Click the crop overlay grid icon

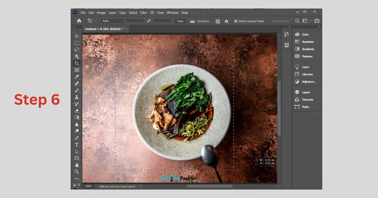click(x=218, y=21)
